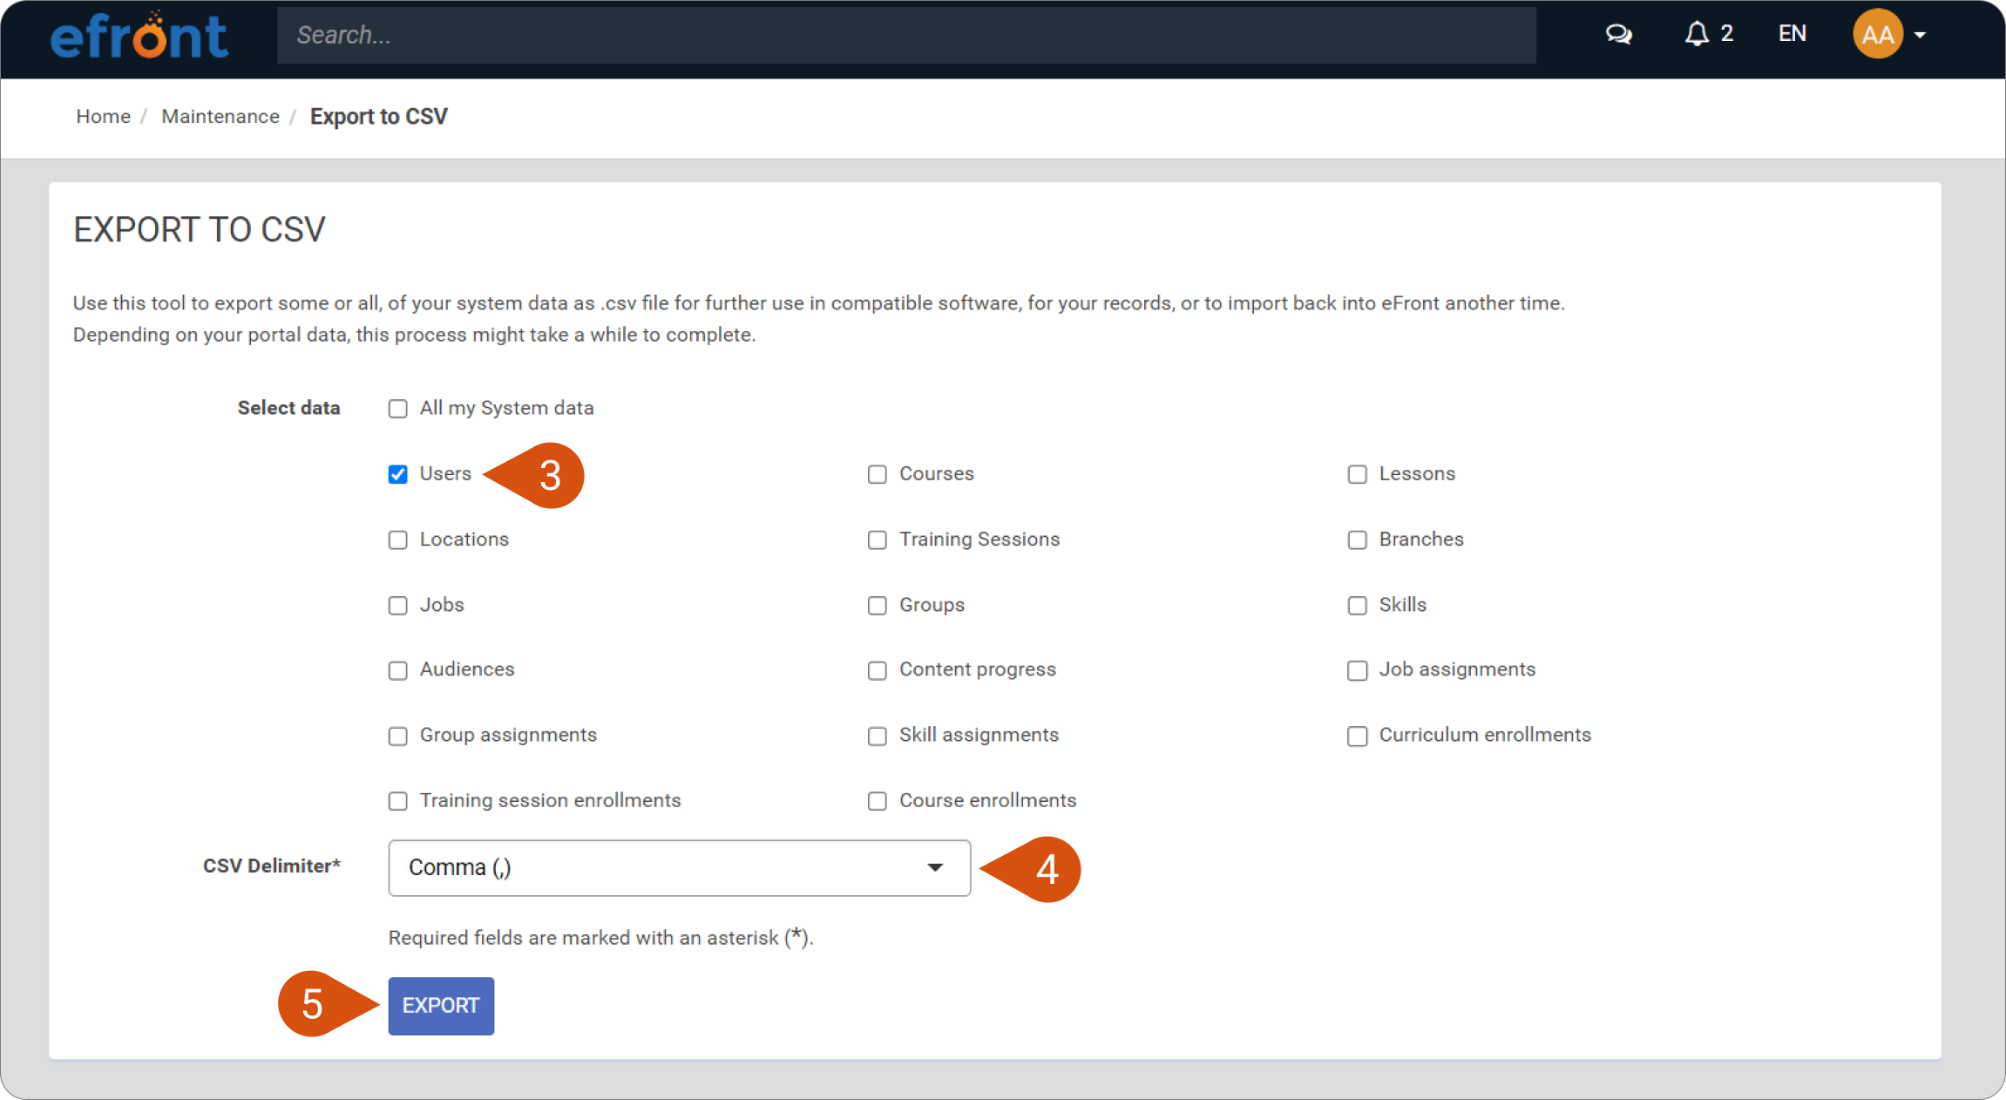Check the Content progress checkbox
This screenshot has height=1100, width=2006.
[878, 670]
